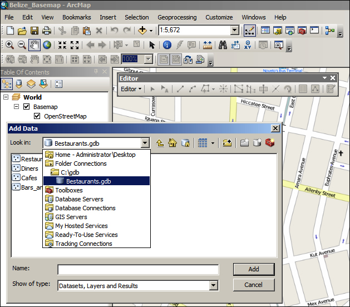
Task: Close the Add Data dialog
Action: (275, 128)
